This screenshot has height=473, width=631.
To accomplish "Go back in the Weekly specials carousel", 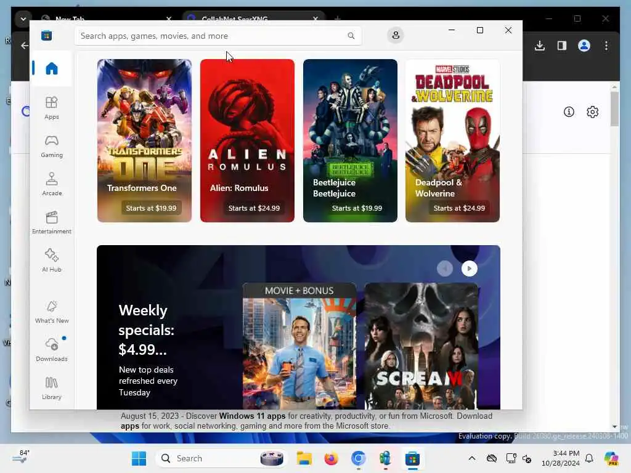I will pyautogui.click(x=445, y=269).
